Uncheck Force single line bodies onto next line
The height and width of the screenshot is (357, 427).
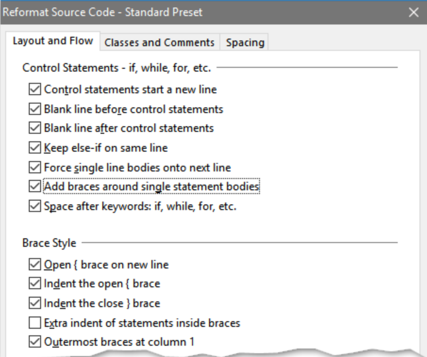[x=35, y=167]
